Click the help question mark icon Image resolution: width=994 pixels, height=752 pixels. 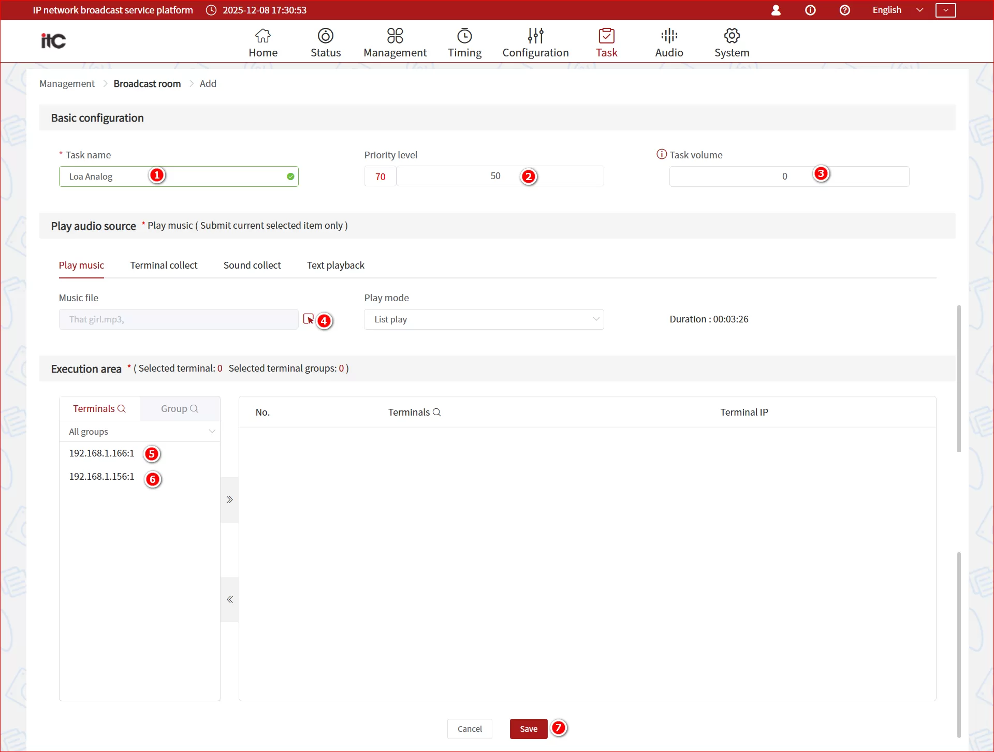pos(844,10)
